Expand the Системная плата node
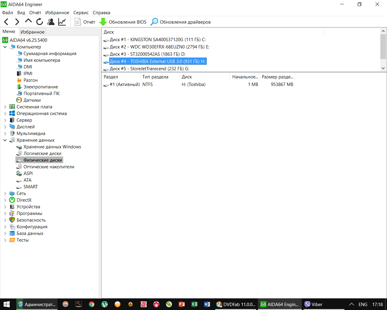 [5, 107]
